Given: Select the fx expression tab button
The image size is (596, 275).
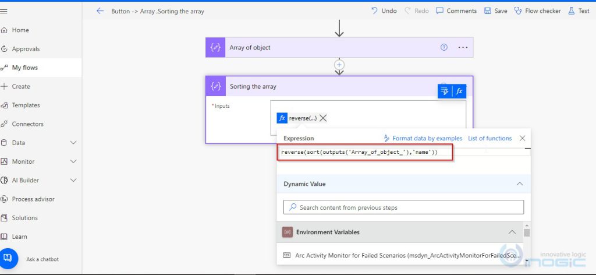Looking at the screenshot, I should (459, 91).
